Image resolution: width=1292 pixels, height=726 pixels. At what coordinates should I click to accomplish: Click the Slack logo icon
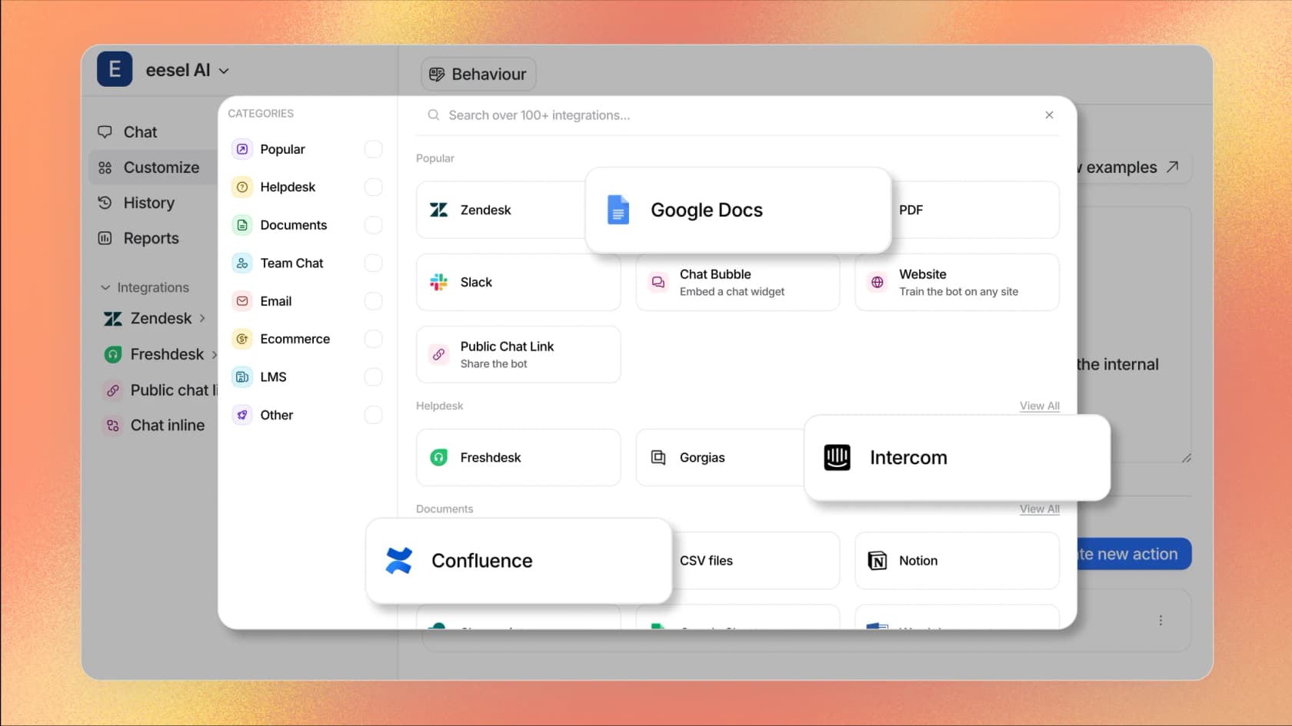438,282
